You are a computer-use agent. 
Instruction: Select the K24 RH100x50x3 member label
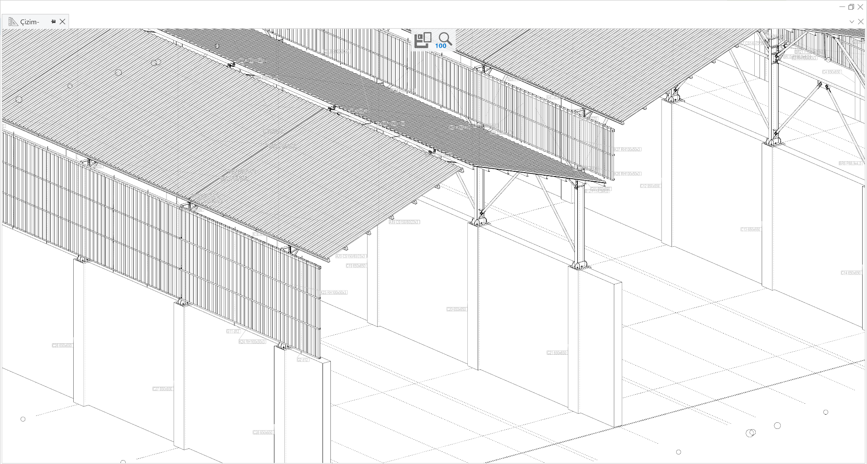tap(252, 342)
